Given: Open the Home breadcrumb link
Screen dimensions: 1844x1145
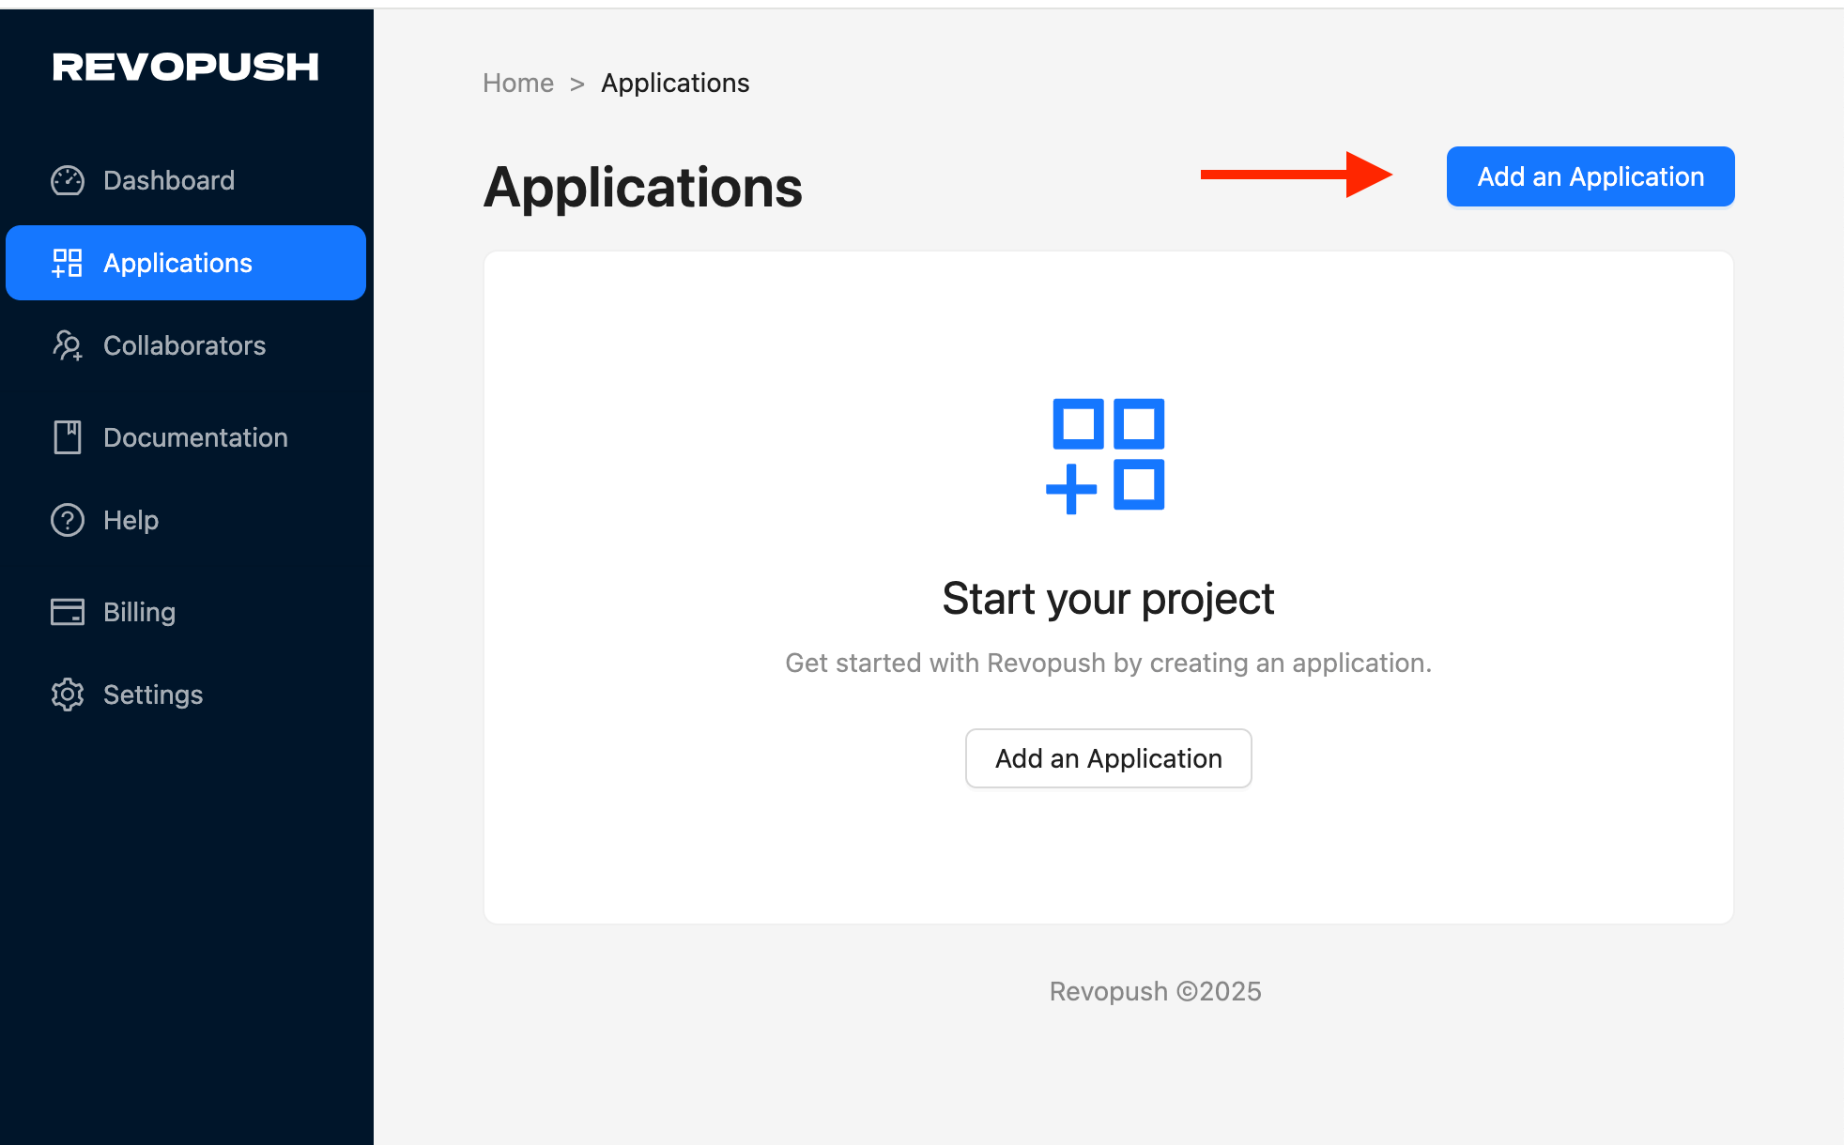Looking at the screenshot, I should click(x=517, y=83).
